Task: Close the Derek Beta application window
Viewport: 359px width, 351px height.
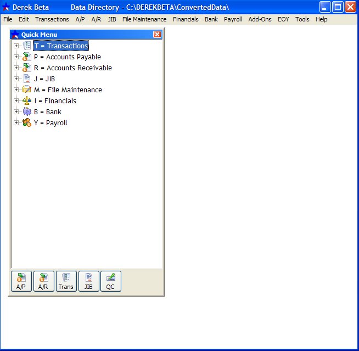Action: pyautogui.click(x=351, y=7)
